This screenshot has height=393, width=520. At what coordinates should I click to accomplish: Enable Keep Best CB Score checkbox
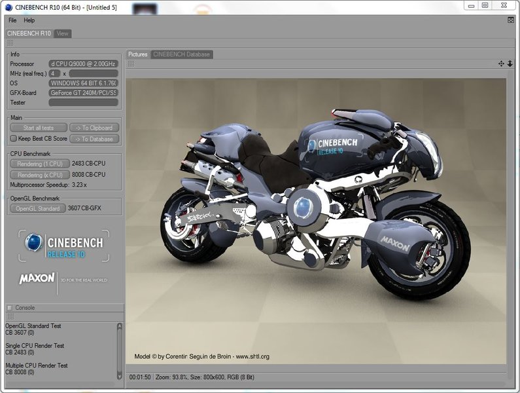(x=13, y=138)
